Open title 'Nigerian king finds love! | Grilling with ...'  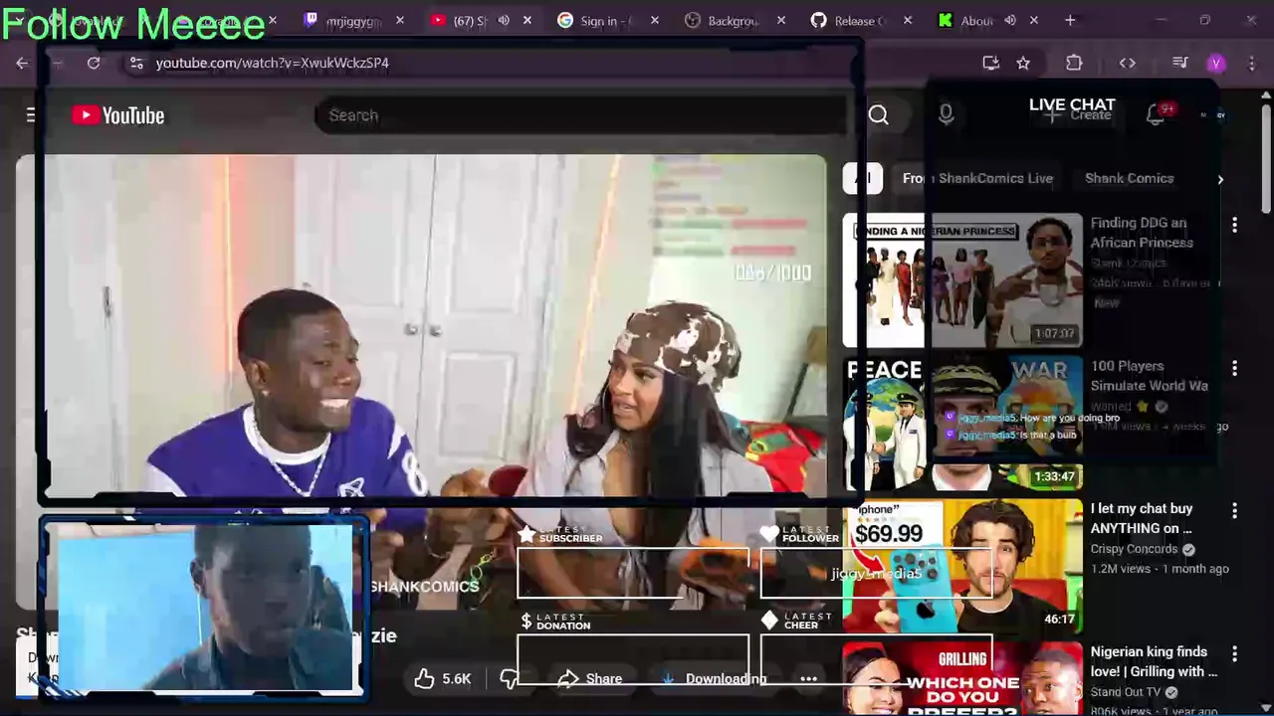pos(1154,661)
